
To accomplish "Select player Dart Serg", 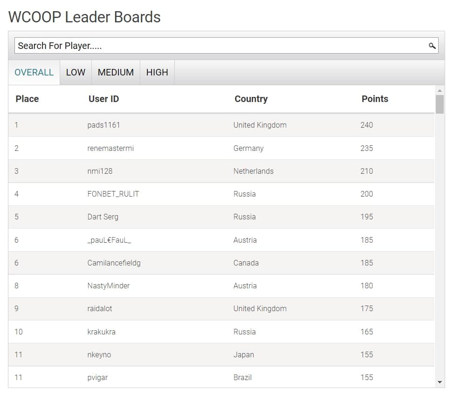I will pyautogui.click(x=103, y=217).
